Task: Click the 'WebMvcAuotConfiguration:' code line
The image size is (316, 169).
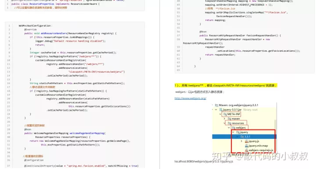Action: [36, 26]
